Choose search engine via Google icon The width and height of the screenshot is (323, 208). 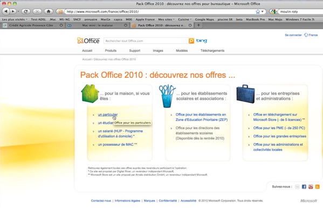[273, 11]
